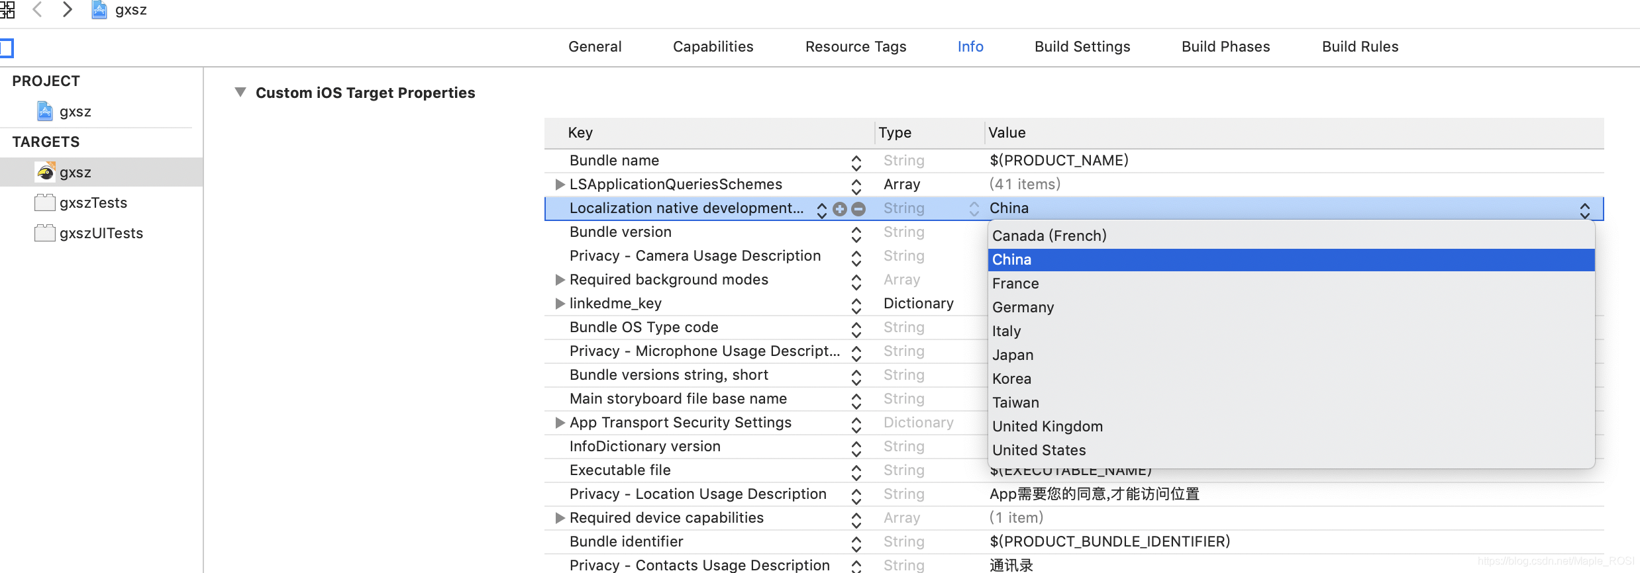The width and height of the screenshot is (1640, 573).
Task: Collapse Custom iOS Target Properties section
Action: coord(240,93)
